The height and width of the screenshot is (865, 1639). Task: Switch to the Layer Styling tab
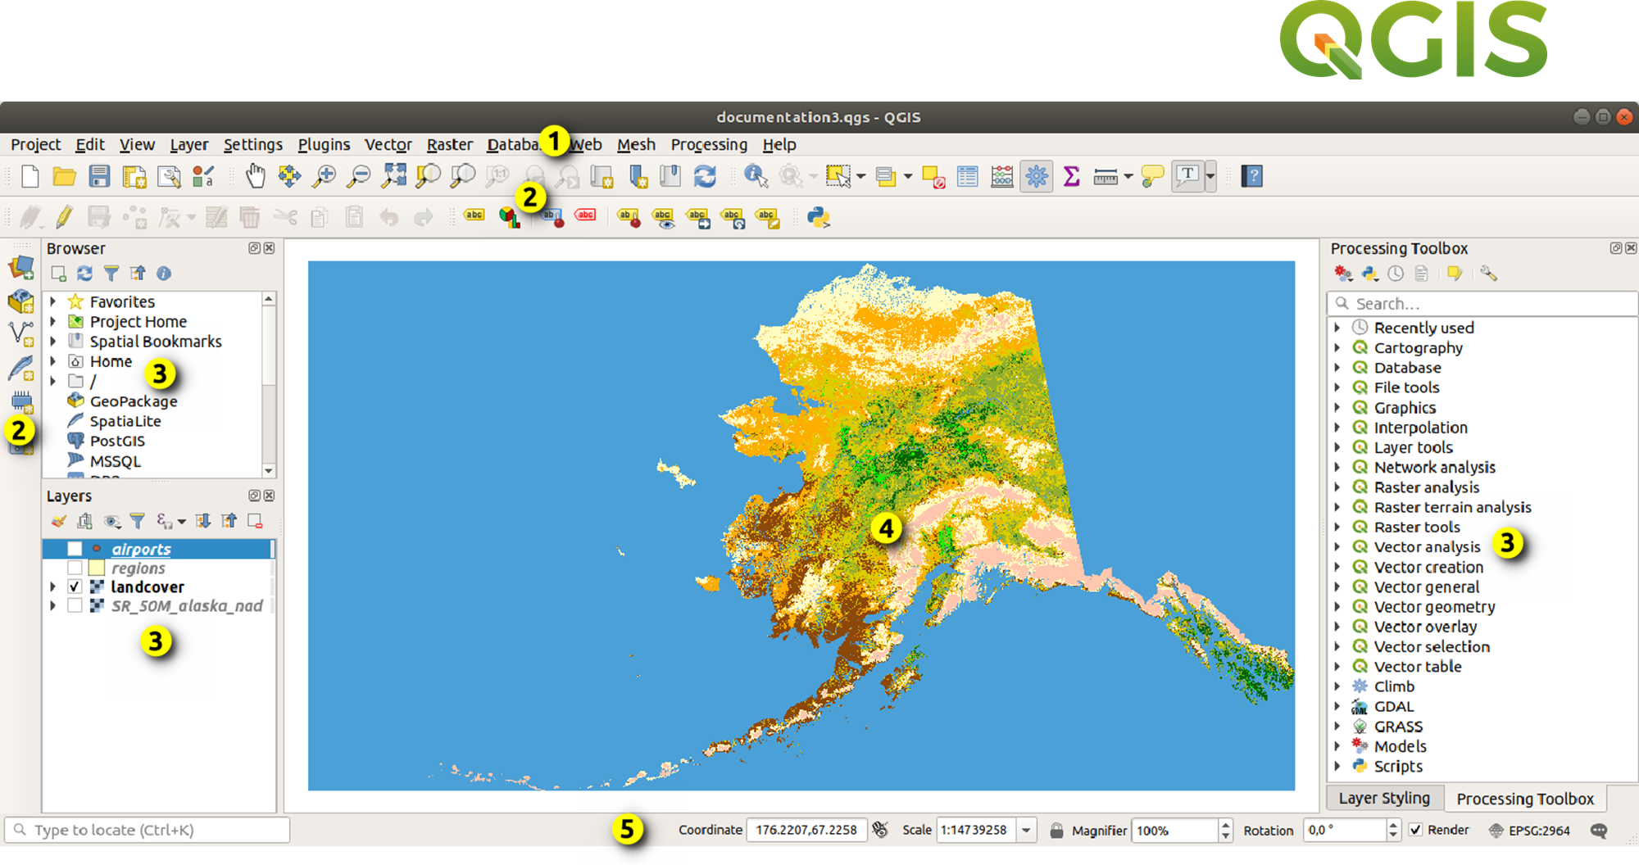[1383, 798]
